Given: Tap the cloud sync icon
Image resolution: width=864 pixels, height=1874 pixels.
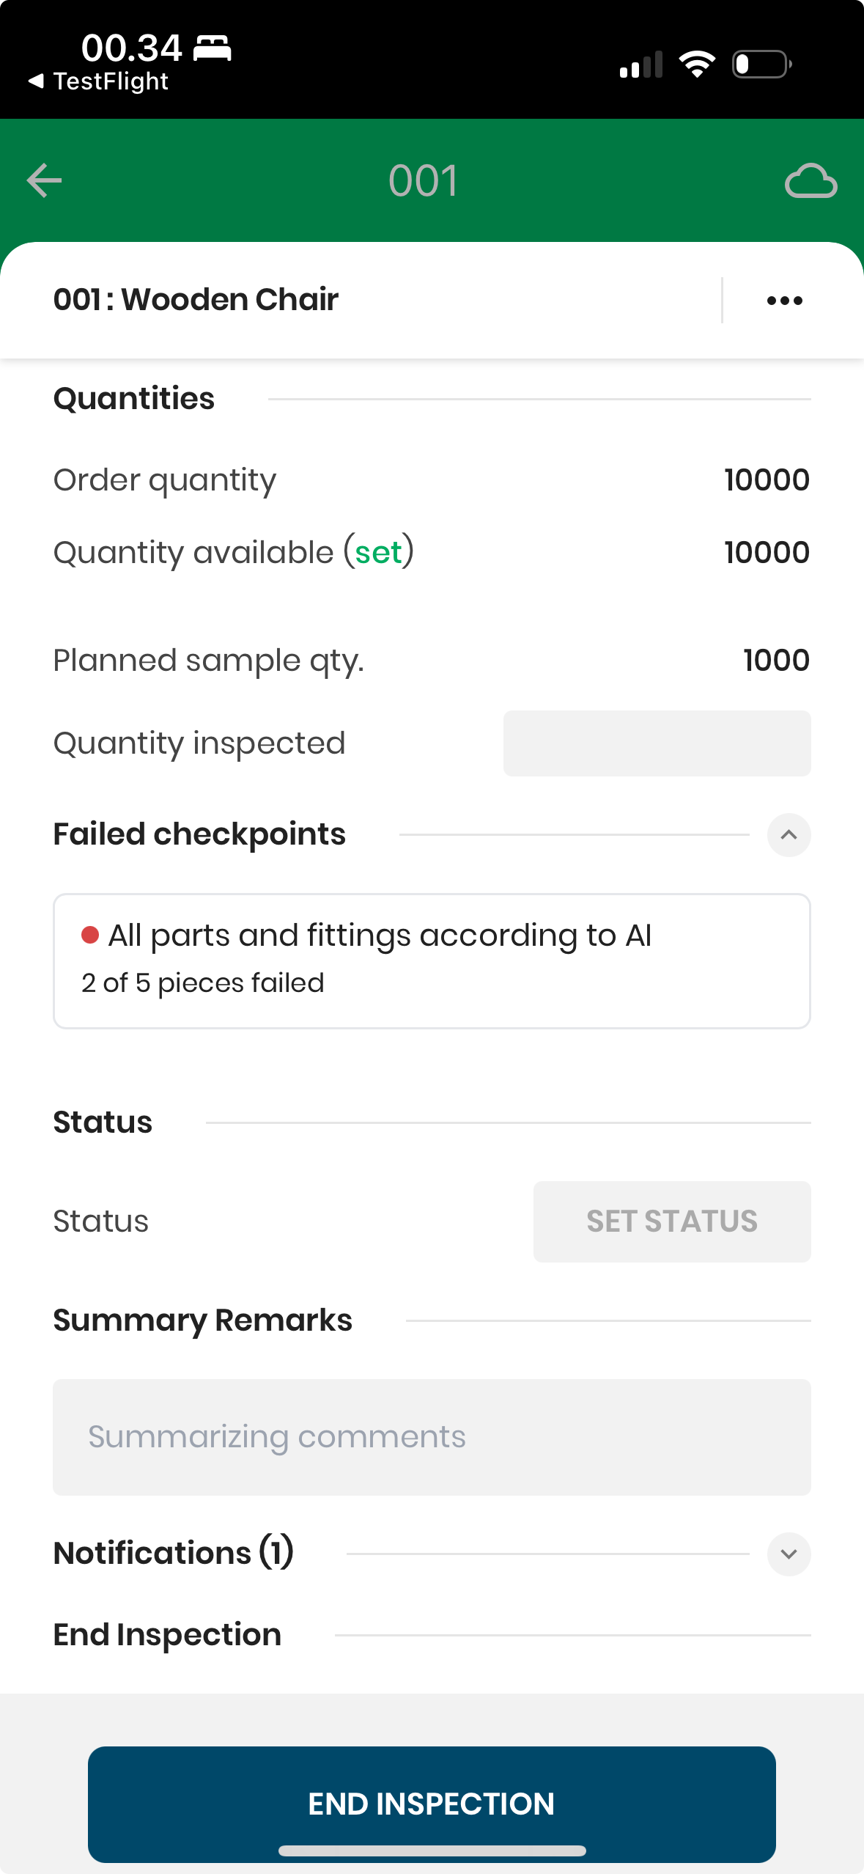Looking at the screenshot, I should point(811,181).
